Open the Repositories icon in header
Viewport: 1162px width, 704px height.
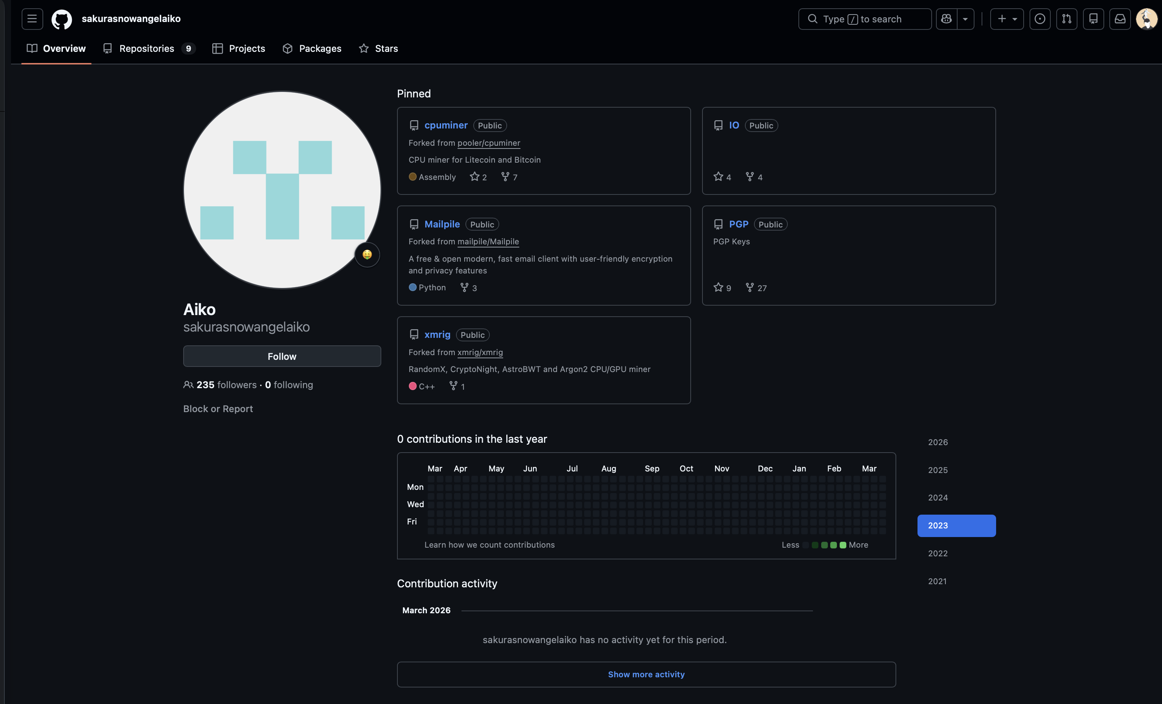(x=1093, y=19)
